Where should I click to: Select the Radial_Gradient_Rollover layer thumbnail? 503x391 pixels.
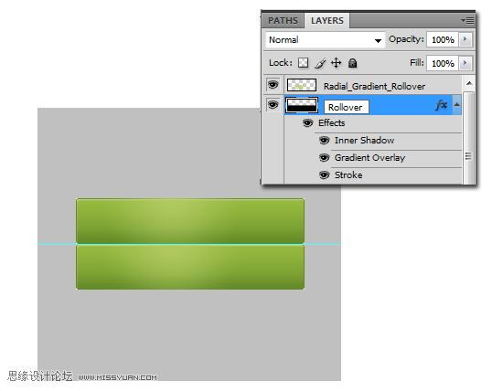pyautogui.click(x=302, y=85)
